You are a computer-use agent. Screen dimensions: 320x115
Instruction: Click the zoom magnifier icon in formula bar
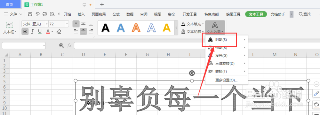[61, 45]
